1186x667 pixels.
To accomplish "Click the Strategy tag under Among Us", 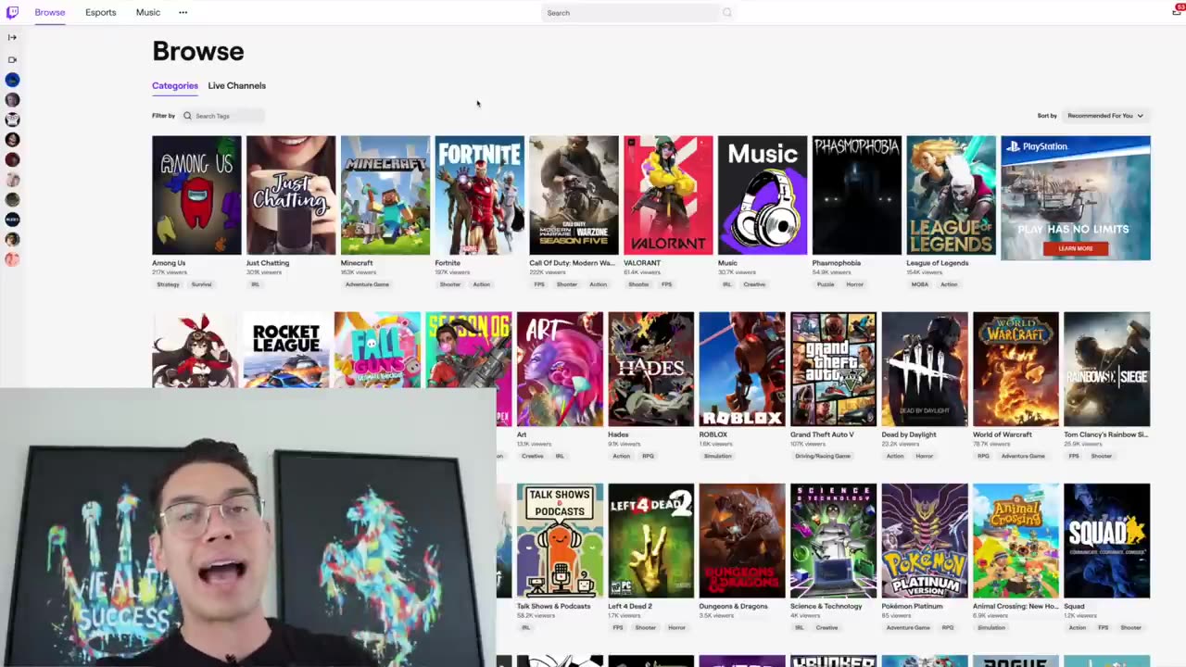I will [168, 284].
